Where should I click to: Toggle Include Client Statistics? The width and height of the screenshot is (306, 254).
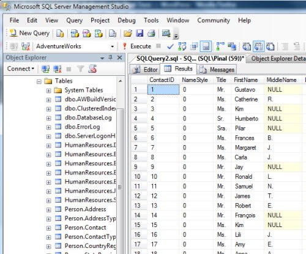coord(232,47)
